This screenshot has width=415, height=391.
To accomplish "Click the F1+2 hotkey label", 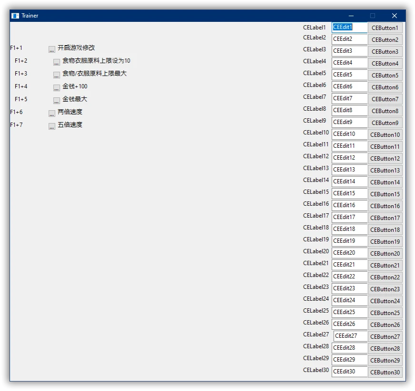I will coord(21,61).
